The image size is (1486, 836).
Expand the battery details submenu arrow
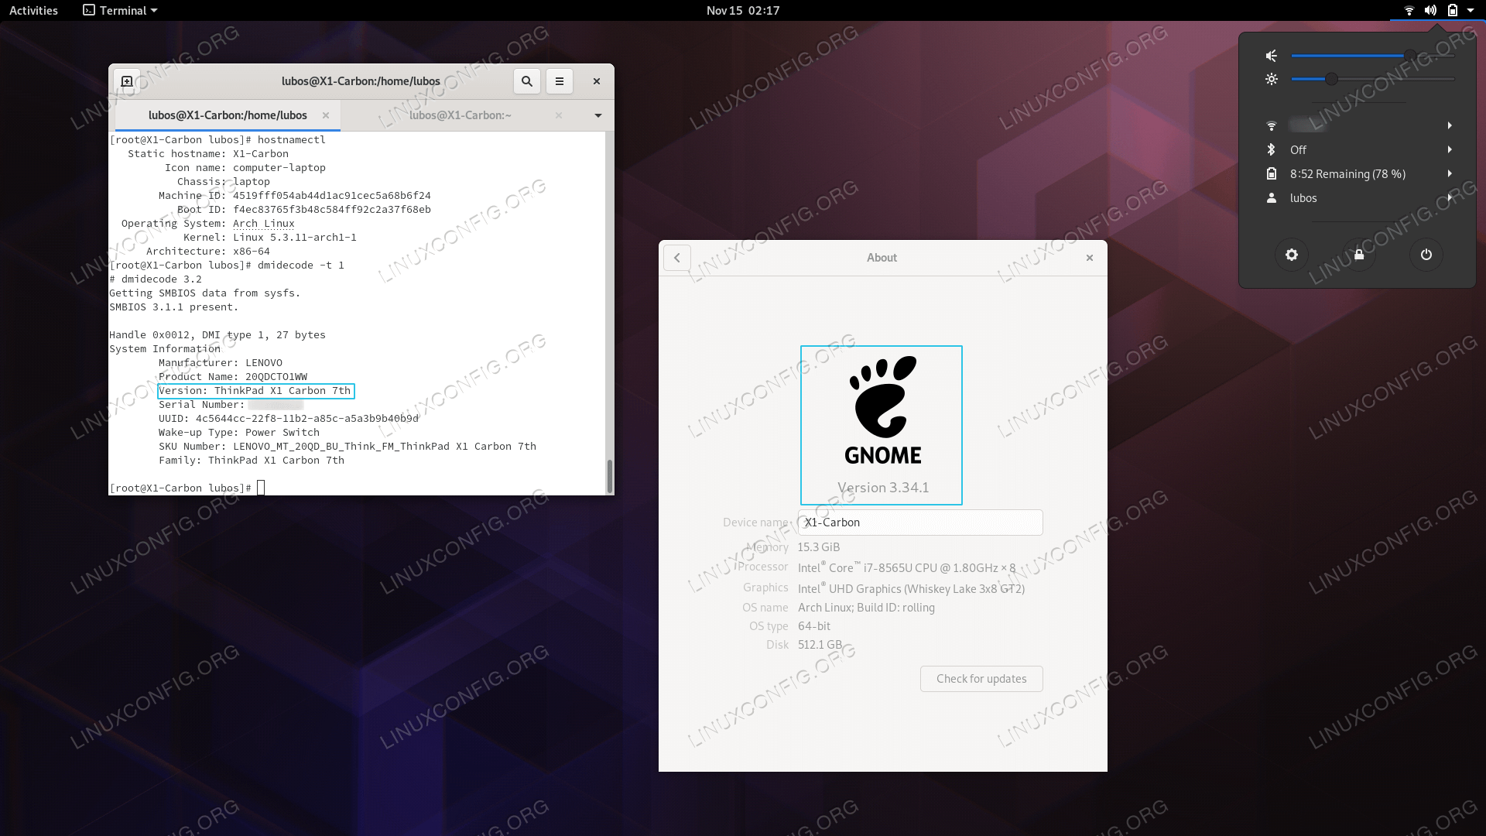[x=1447, y=173]
